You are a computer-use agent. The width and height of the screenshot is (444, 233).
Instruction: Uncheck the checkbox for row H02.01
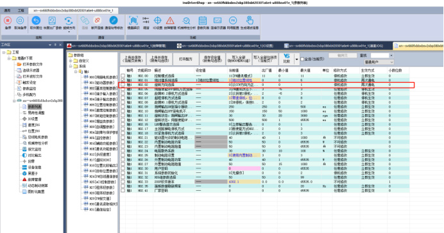coord(123,80)
